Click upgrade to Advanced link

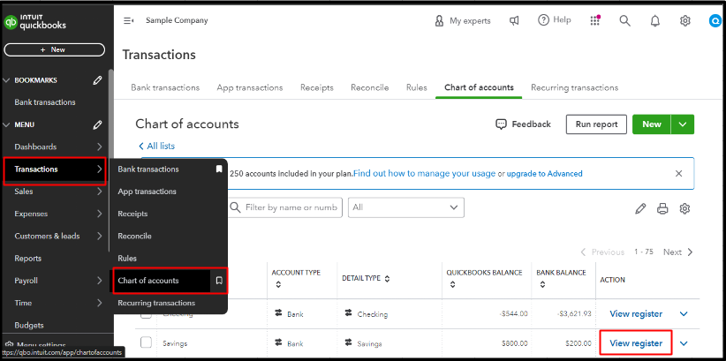pyautogui.click(x=544, y=174)
